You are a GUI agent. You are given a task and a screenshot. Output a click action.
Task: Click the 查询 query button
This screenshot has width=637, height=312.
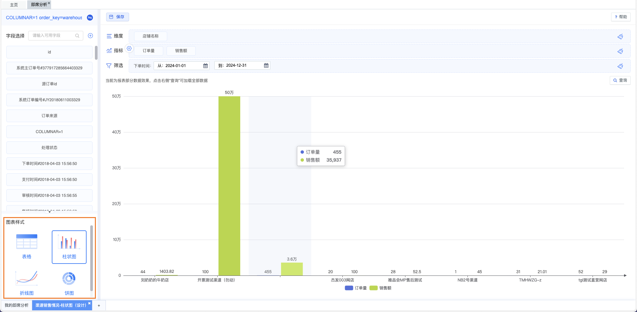point(620,80)
